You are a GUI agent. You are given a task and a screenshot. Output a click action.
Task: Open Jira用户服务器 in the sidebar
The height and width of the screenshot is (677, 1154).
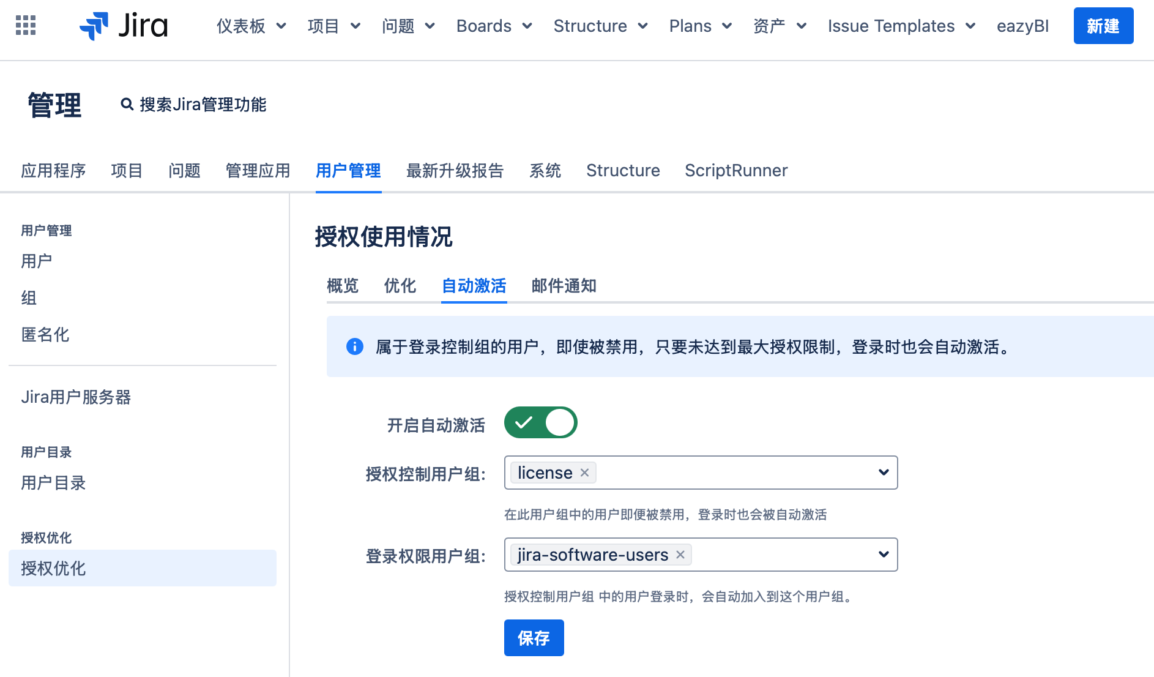point(76,397)
